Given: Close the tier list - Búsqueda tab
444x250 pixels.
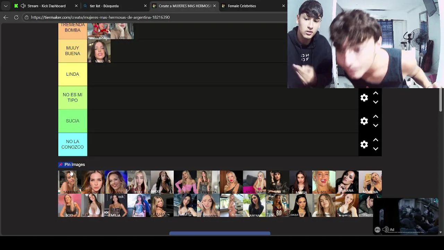Looking at the screenshot, I should click(145, 6).
